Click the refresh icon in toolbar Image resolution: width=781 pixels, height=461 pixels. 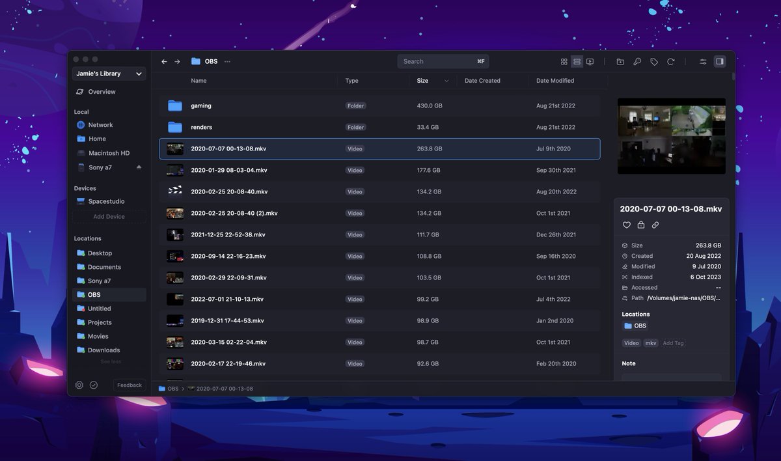(671, 61)
